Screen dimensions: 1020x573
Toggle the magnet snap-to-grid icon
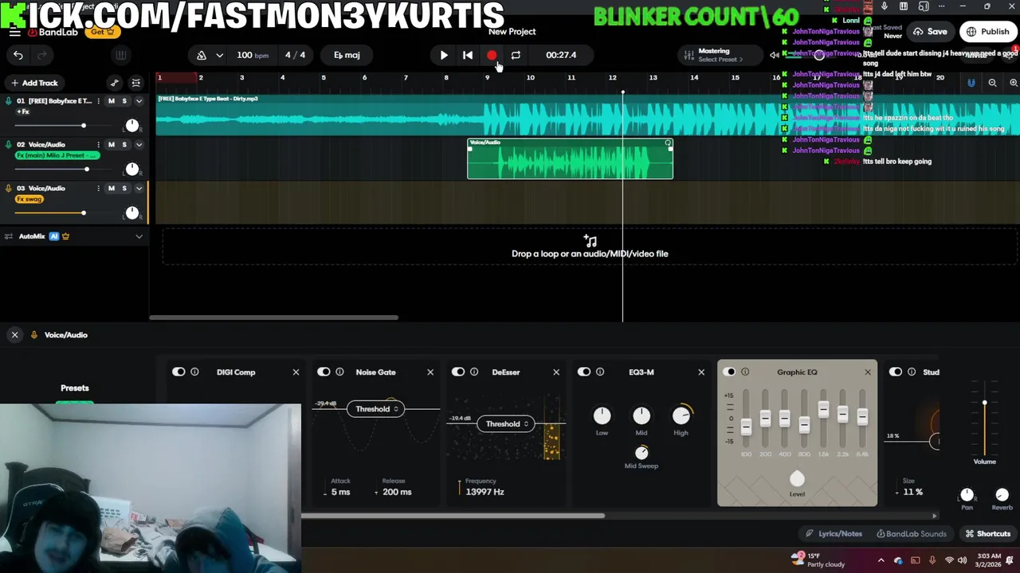pos(971,83)
